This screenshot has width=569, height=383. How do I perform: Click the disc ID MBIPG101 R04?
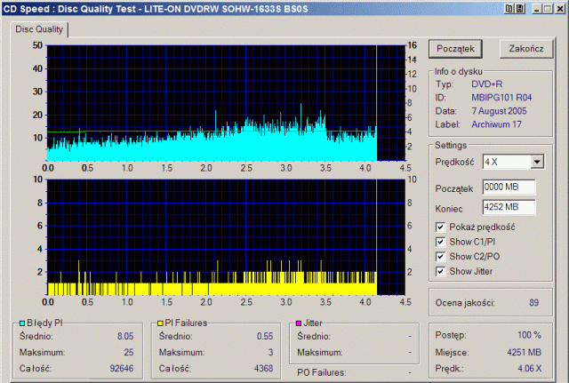tap(501, 98)
